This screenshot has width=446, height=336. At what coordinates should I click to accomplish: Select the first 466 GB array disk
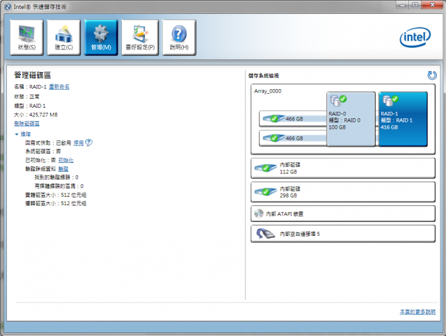(293, 119)
